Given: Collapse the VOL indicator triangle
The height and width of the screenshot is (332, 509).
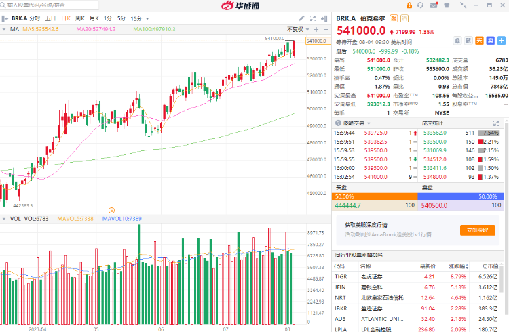Looking at the screenshot, I should pos(4,219).
